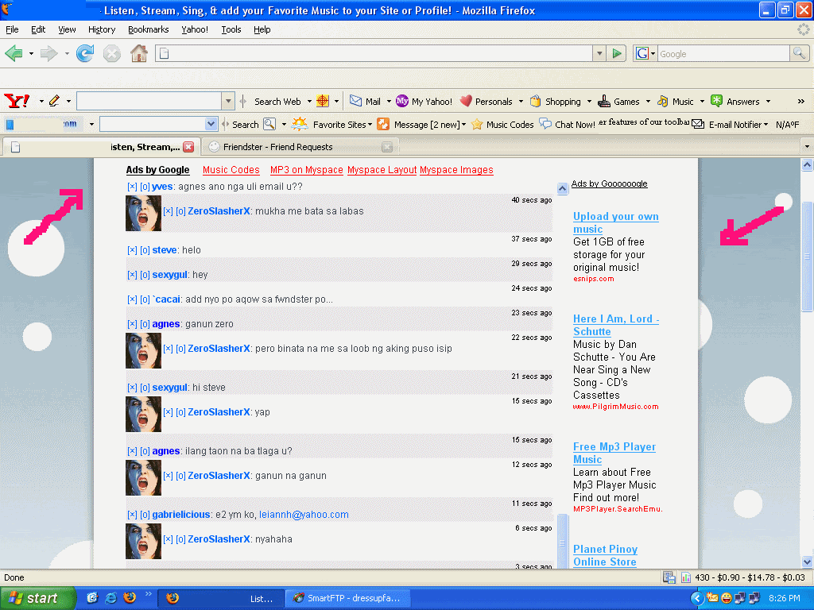Open Shopping bag icon
The image size is (814, 610).
[536, 101]
